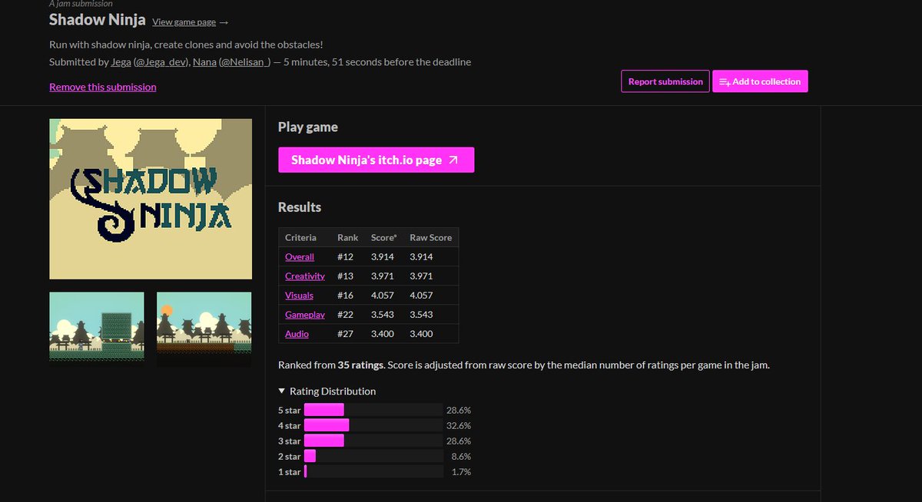This screenshot has height=502, width=922.
Task: Open the @Jega_dev Twitter handle link
Action: coord(161,61)
